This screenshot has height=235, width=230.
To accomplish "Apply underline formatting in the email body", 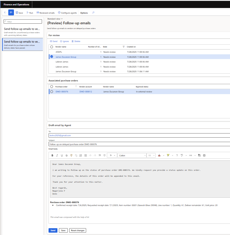I will 62,155.
